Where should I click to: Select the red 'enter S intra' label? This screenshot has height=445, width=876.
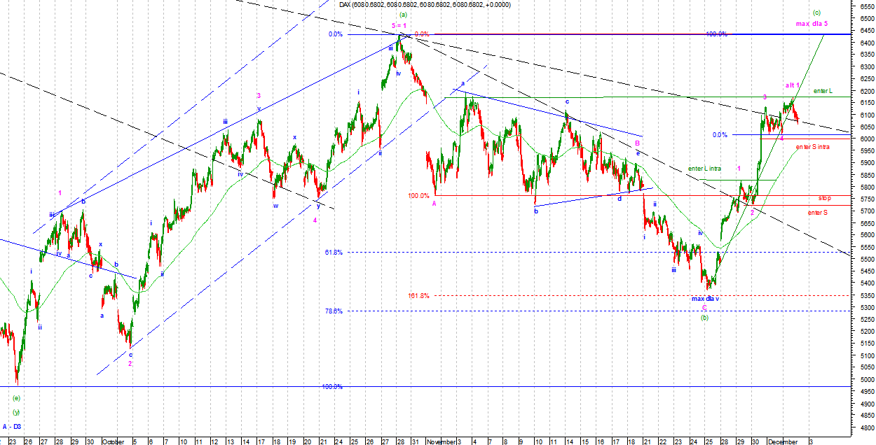click(x=812, y=146)
